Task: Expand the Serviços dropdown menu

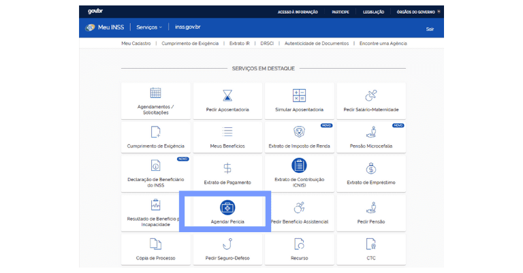Action: (150, 28)
